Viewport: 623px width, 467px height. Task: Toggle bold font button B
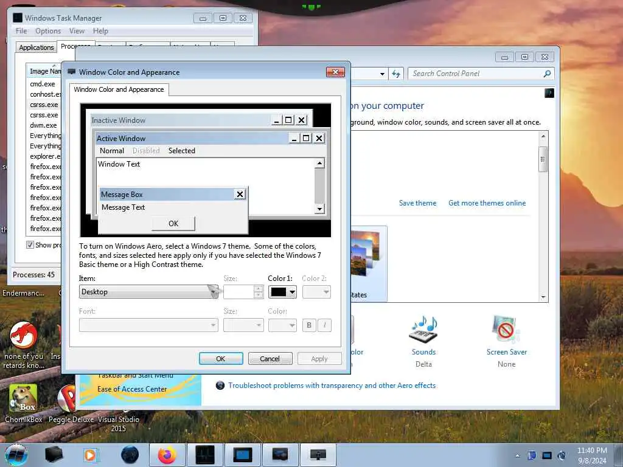pyautogui.click(x=308, y=325)
